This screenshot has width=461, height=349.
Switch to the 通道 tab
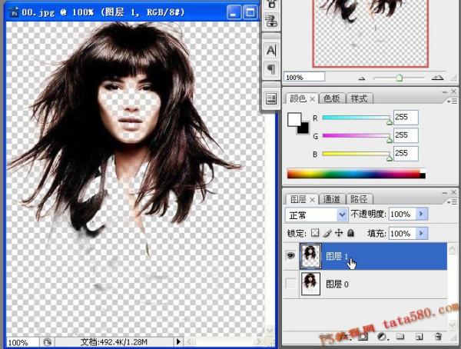pos(333,198)
